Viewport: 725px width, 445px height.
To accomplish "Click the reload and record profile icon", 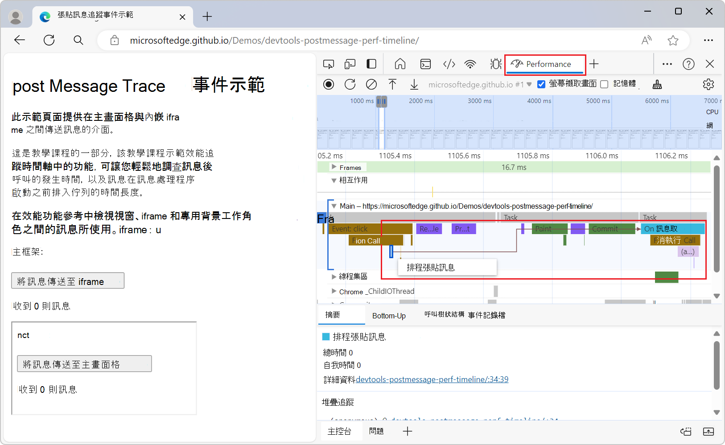I will click(350, 84).
